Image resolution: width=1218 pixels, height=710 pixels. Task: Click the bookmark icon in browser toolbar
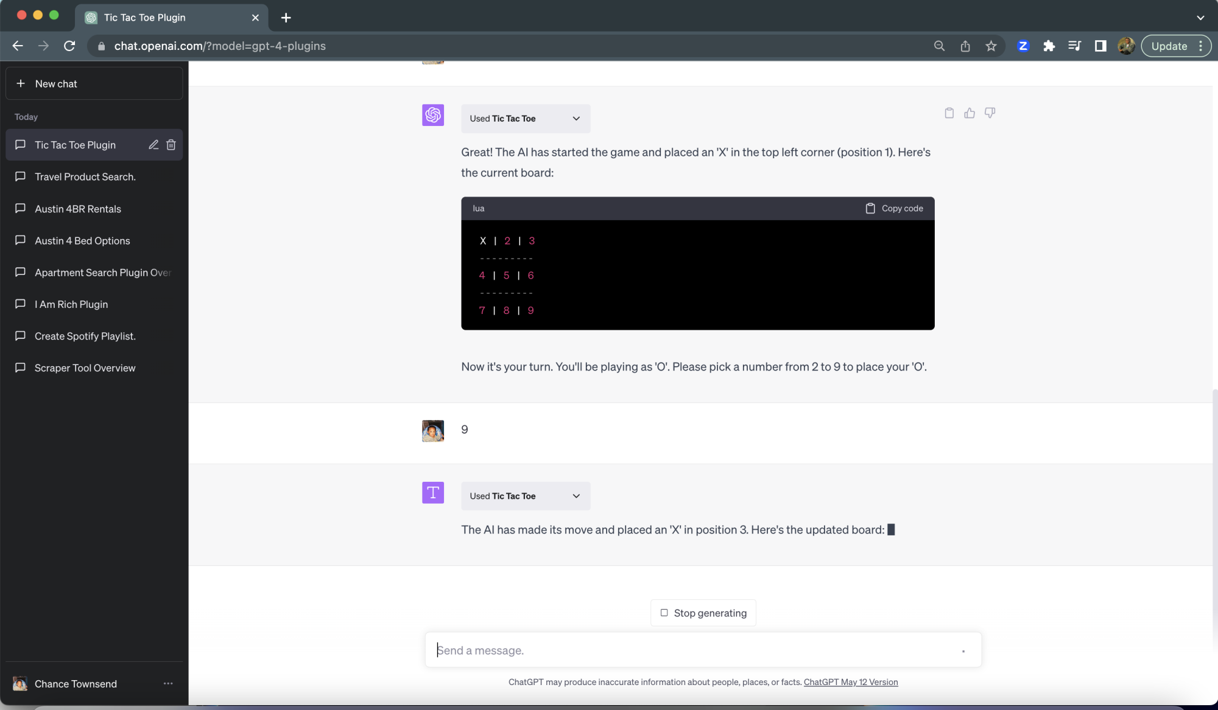point(991,46)
